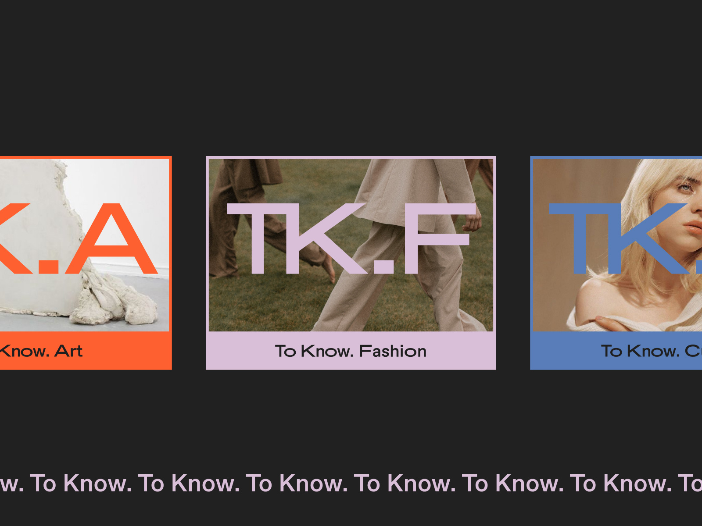702x526 pixels.
Task: Open the "To Know. Fashion" caption
Action: click(351, 351)
